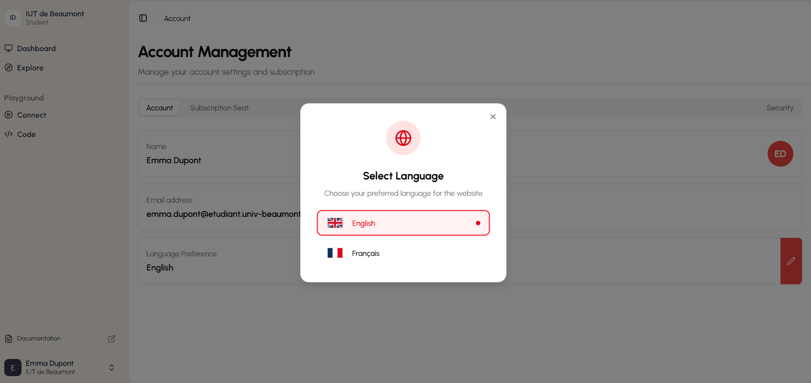Close the Select Language dialog
This screenshot has width=811, height=383.
tap(493, 117)
